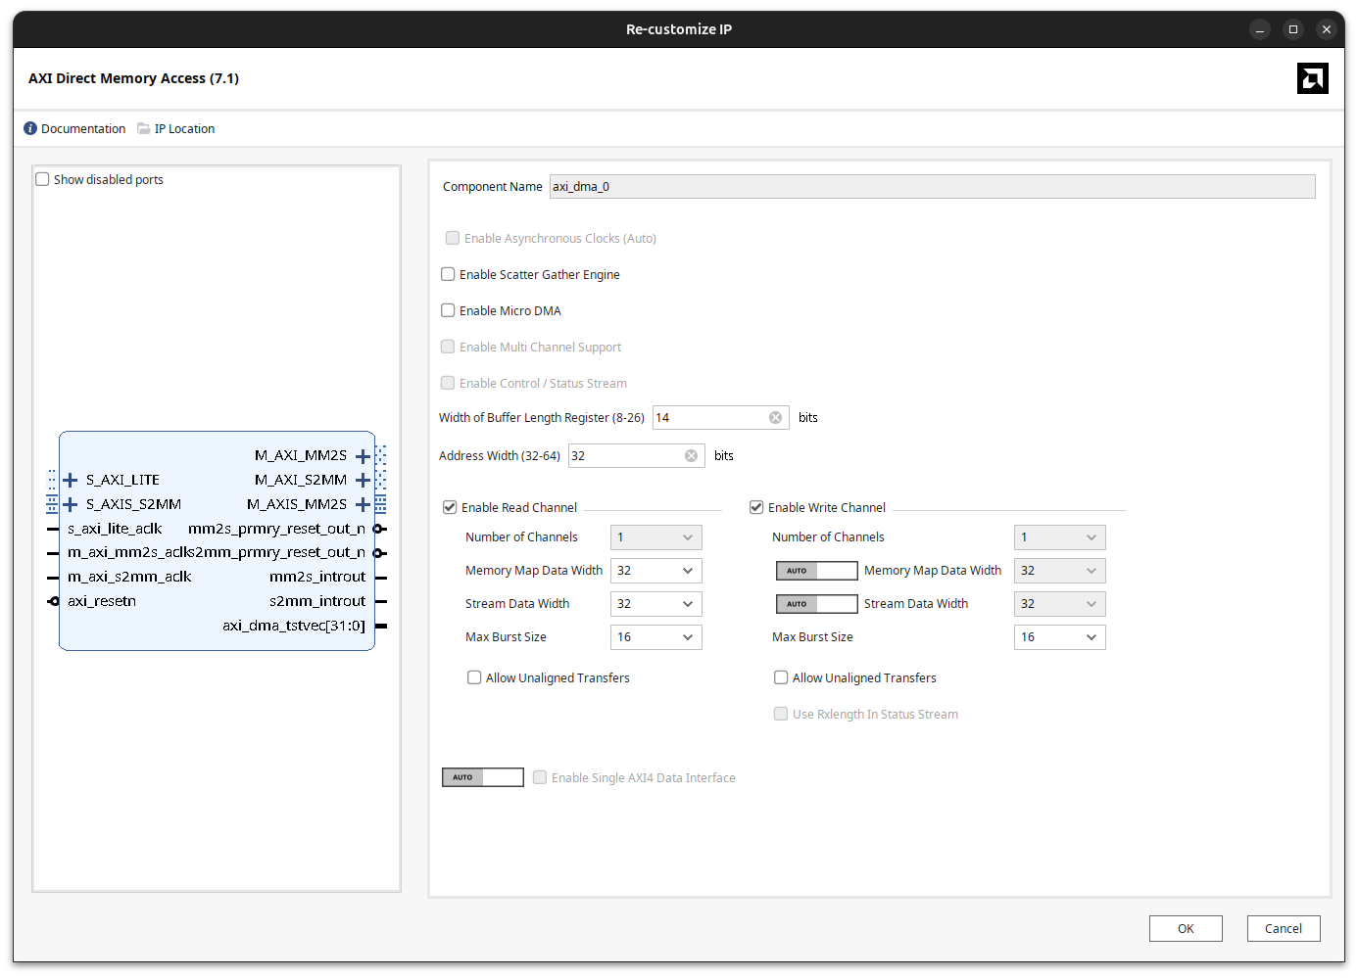Maximize the Re-customize IP window

[x=1293, y=29]
